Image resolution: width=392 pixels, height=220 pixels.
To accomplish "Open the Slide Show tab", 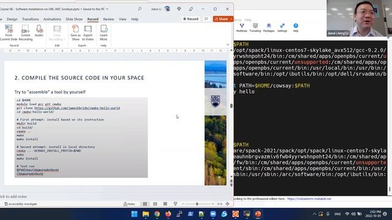I will (74, 19).
